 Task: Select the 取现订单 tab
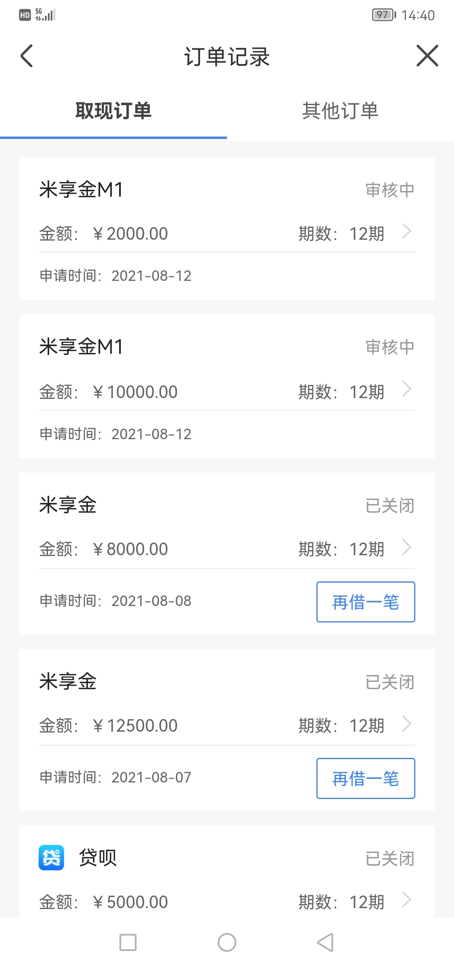click(113, 111)
